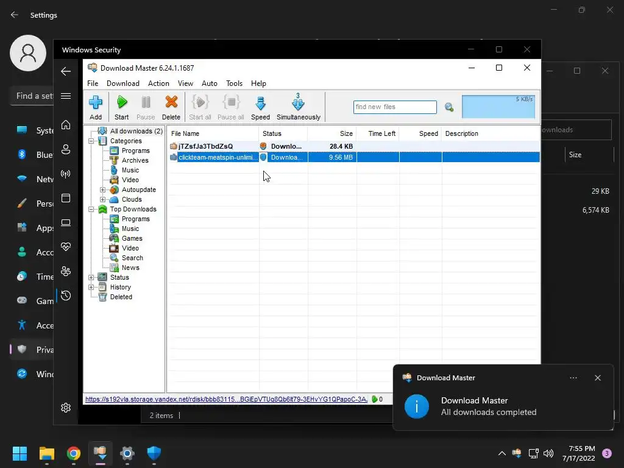Click the Add download toolbar icon
The height and width of the screenshot is (468, 624).
96,107
